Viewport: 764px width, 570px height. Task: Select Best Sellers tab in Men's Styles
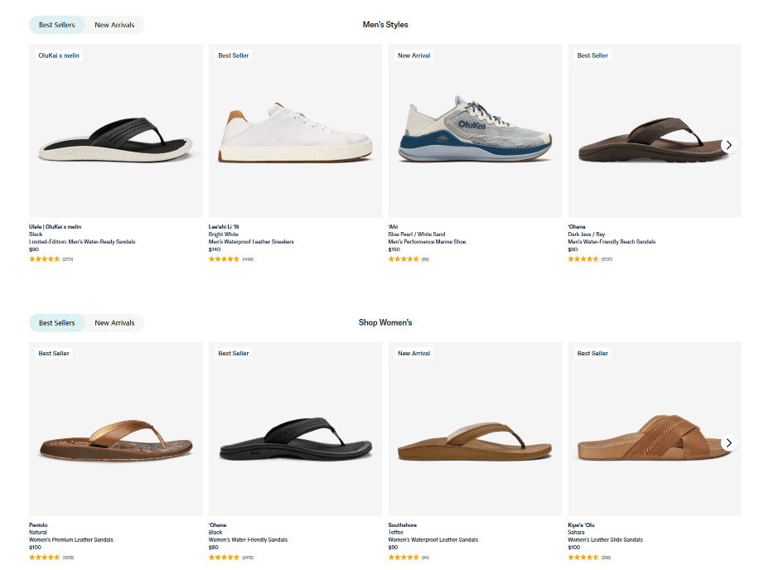(x=57, y=25)
